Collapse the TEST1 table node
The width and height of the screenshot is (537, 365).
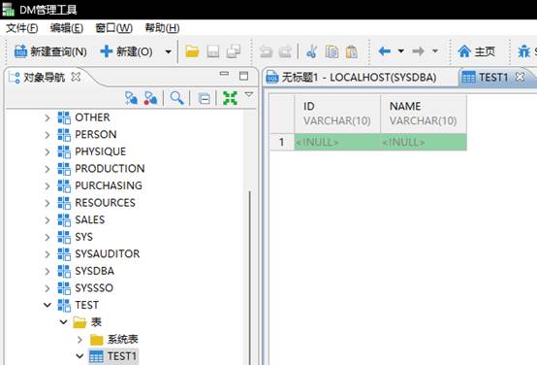[x=79, y=356]
